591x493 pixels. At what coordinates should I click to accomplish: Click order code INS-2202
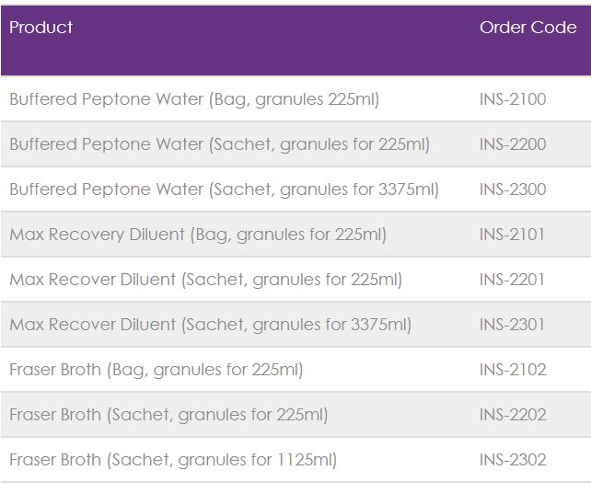[x=513, y=415]
